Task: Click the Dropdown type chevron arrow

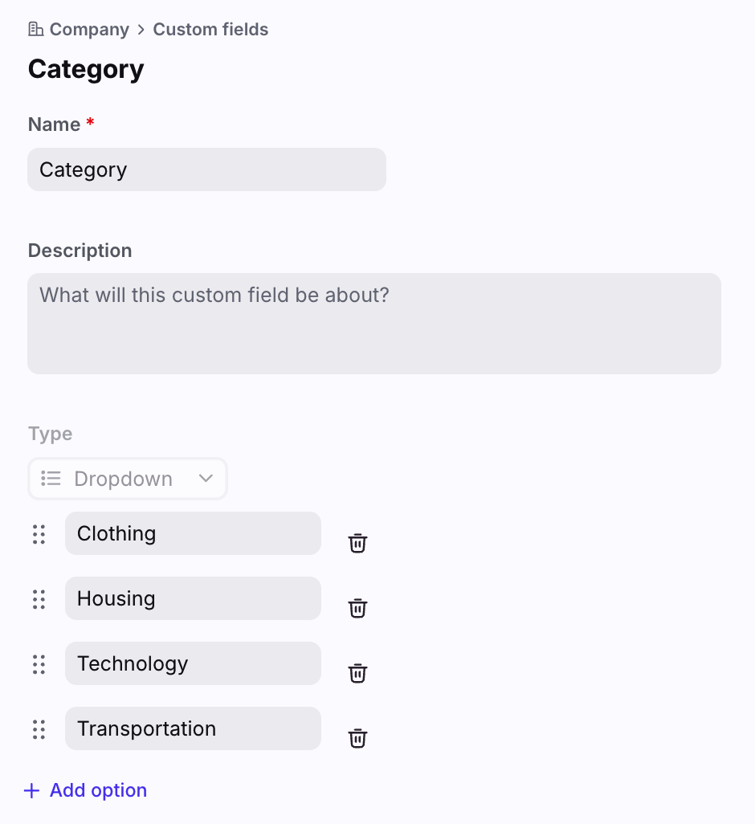Action: pyautogui.click(x=206, y=479)
